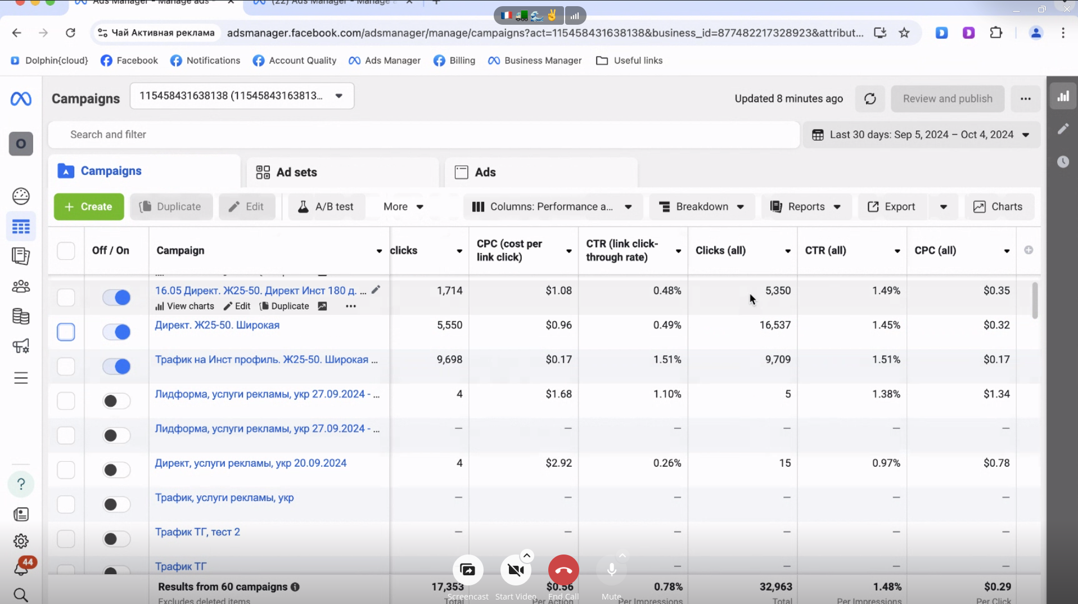Click the browser address bar URL

point(545,33)
